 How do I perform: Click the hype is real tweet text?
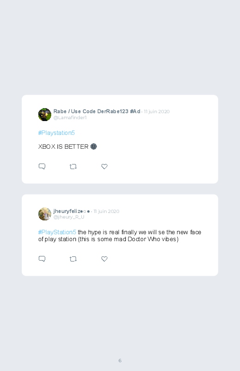pos(120,236)
